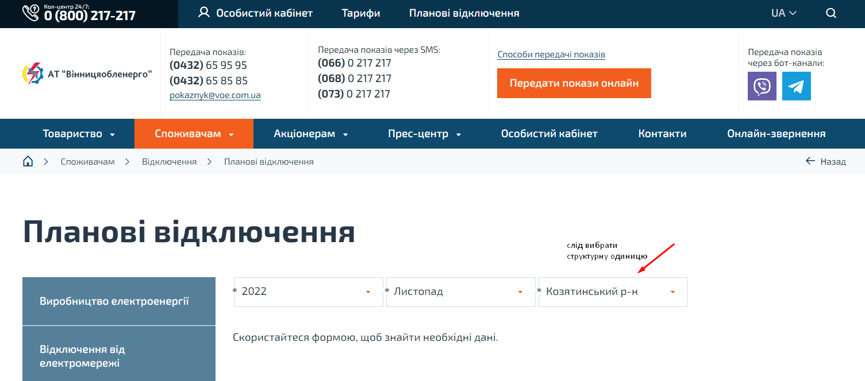The image size is (865, 381).
Task: Click the home icon in the breadcrumb
Action: coord(28,161)
